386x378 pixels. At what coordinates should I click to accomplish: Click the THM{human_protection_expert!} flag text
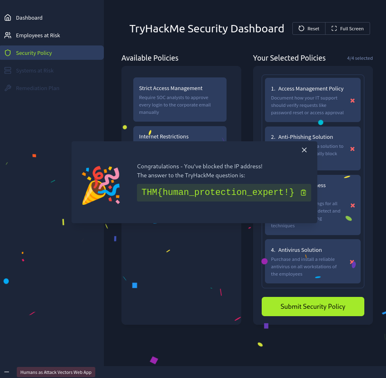point(218,192)
